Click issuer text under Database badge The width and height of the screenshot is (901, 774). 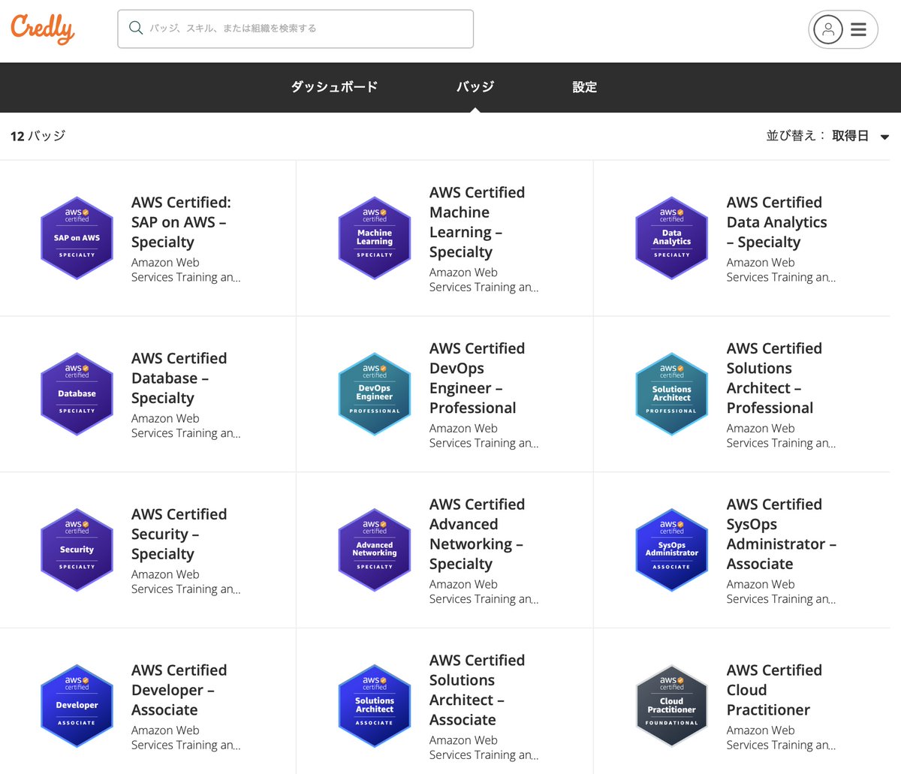point(186,426)
